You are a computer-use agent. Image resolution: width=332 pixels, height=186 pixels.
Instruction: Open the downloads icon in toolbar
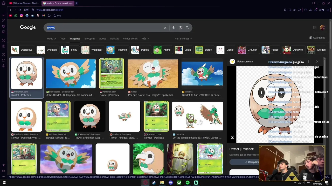coord(315,10)
